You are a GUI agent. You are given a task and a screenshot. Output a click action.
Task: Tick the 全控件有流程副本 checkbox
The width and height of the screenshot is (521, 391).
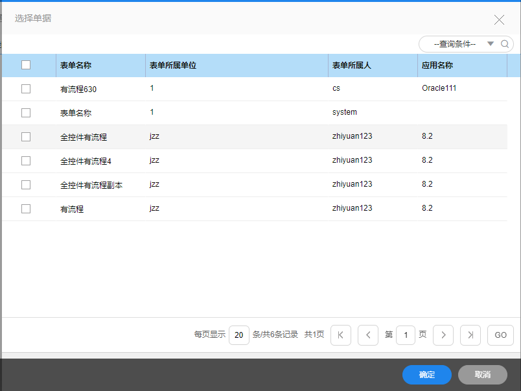[x=26, y=185]
